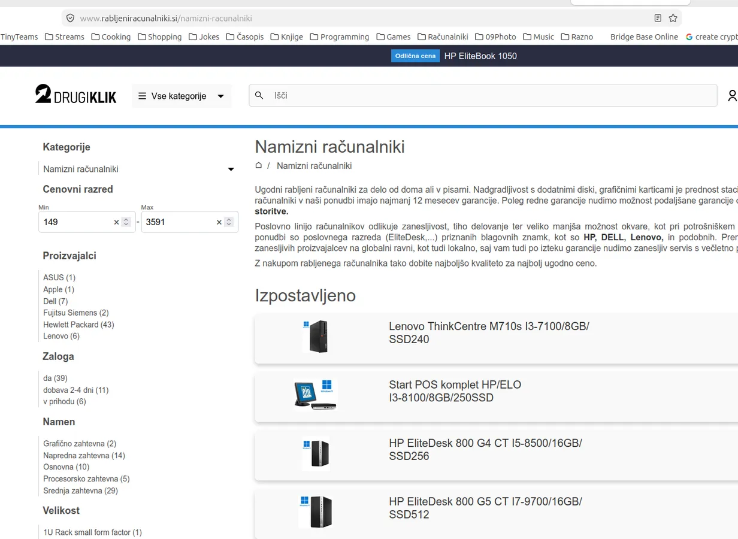Click the search magnifier icon
Screen dimensions: 738x539
[259, 95]
